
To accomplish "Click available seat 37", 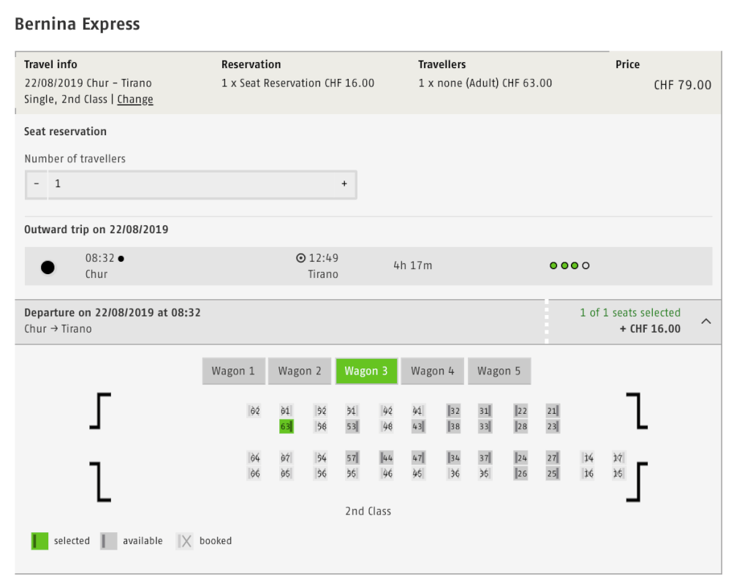I will click(485, 458).
